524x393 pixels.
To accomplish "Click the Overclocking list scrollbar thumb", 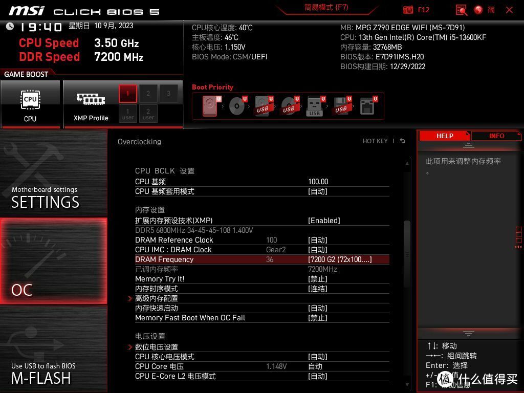I will (x=407, y=254).
